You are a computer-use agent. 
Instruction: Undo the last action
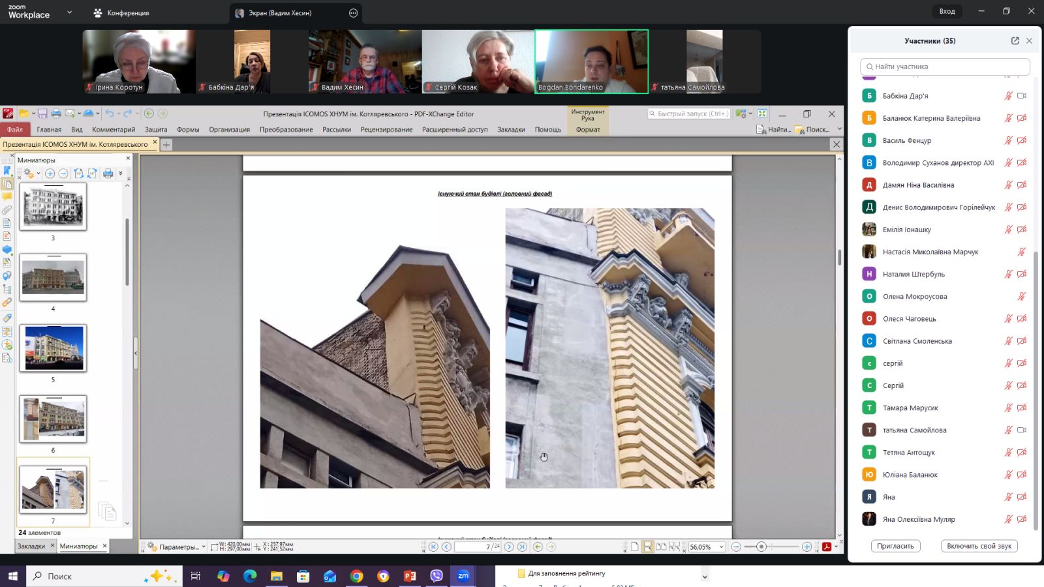tap(110, 113)
